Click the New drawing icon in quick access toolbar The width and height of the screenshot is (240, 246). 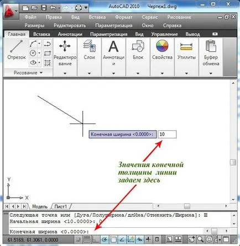tap(25, 8)
